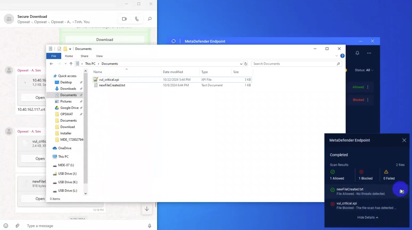The image size is (412, 230).
Task: Open the recent locations dropdown arrow
Action: point(65,64)
